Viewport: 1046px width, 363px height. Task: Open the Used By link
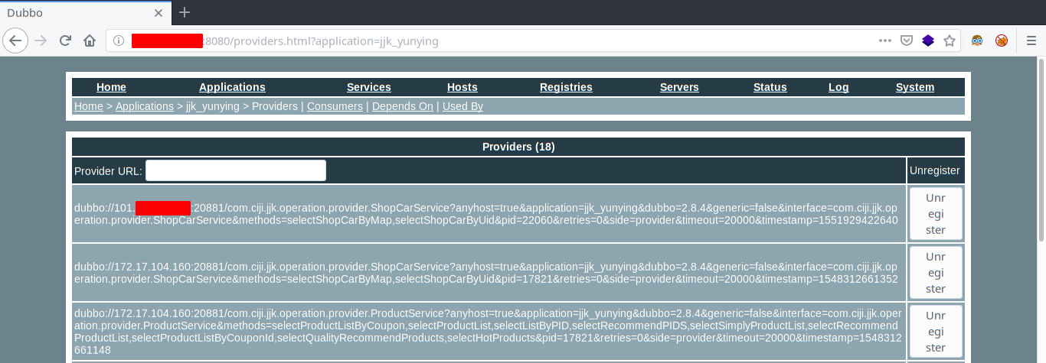(463, 106)
